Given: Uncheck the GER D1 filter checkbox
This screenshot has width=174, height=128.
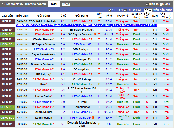Looking at the screenshot, I should [110, 10].
